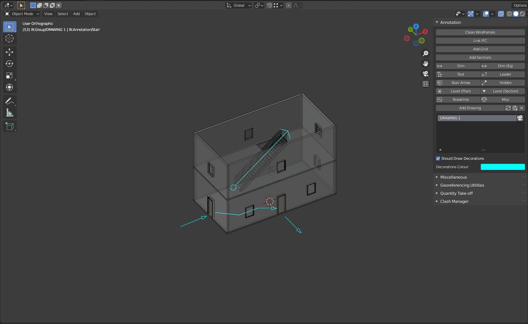Open the overlays options dropdown arrow
The width and height of the screenshot is (528, 324).
pyautogui.click(x=492, y=14)
